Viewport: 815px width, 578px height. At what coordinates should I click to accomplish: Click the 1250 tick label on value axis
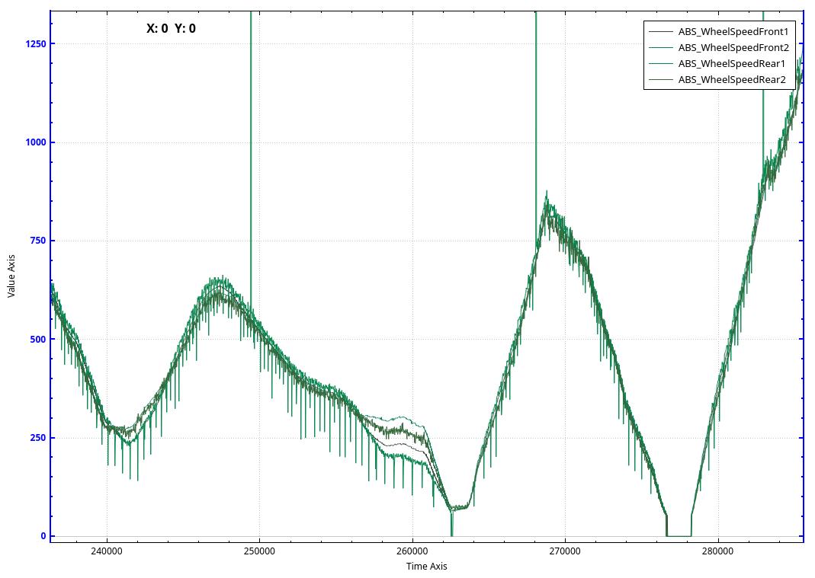click(x=34, y=44)
